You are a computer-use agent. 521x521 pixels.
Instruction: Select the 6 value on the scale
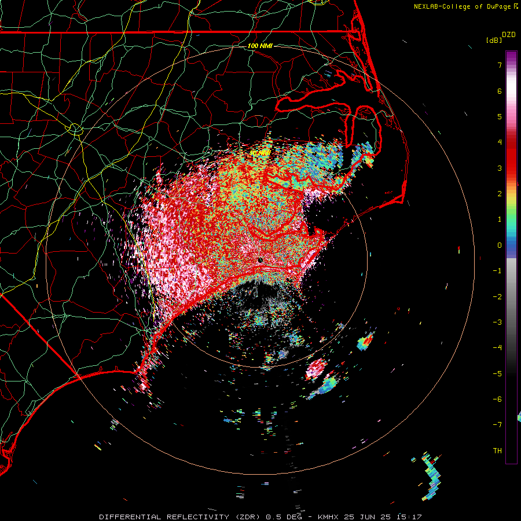[x=500, y=91]
